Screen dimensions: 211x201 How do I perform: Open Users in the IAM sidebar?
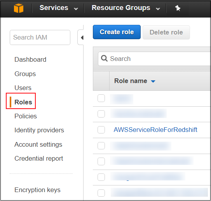coord(23,88)
